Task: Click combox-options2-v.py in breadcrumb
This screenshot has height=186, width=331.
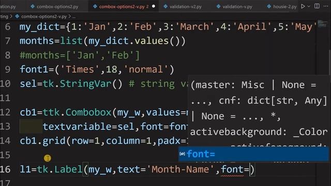Action: pos(44,16)
